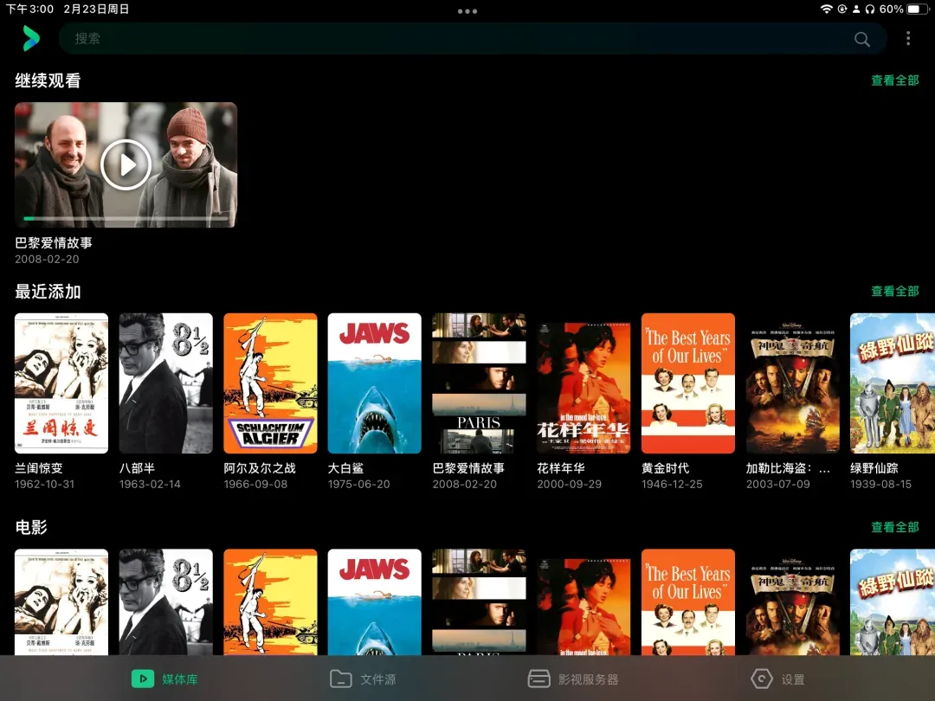Open the three-dot more options menu
Screen dimensions: 935x701
(x=908, y=39)
